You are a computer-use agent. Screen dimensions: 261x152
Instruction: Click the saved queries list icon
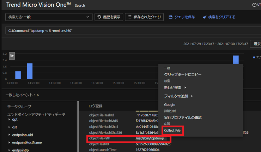(129, 17)
